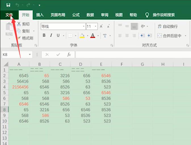Click the formula bar input area
191x145 pixels.
pos(133,54)
